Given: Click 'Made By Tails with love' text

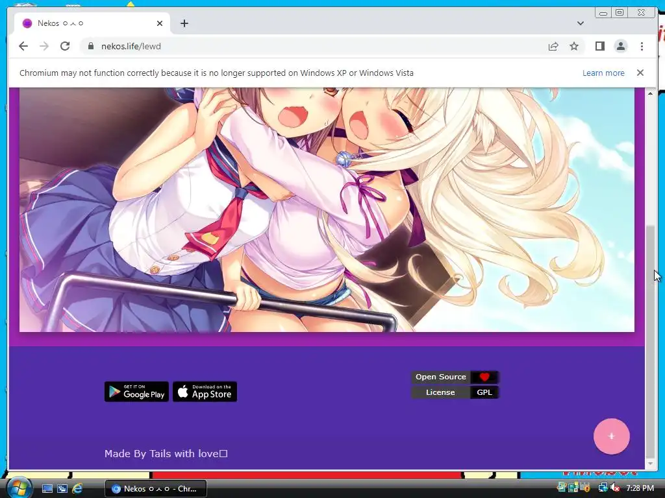Looking at the screenshot, I should pos(166,453).
